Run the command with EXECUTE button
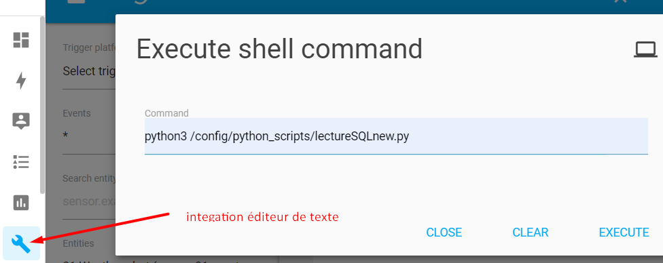 (624, 232)
